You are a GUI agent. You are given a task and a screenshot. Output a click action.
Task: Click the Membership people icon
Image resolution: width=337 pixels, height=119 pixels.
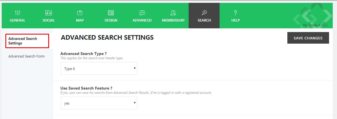[x=173, y=13]
